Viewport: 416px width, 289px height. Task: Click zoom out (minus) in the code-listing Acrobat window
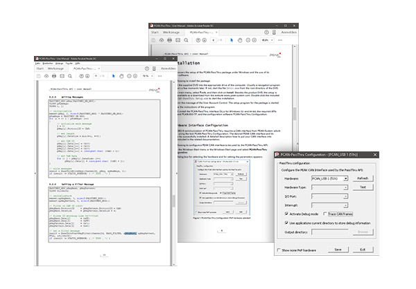point(129,76)
